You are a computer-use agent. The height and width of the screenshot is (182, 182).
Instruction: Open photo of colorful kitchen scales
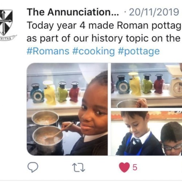pos(146,85)
